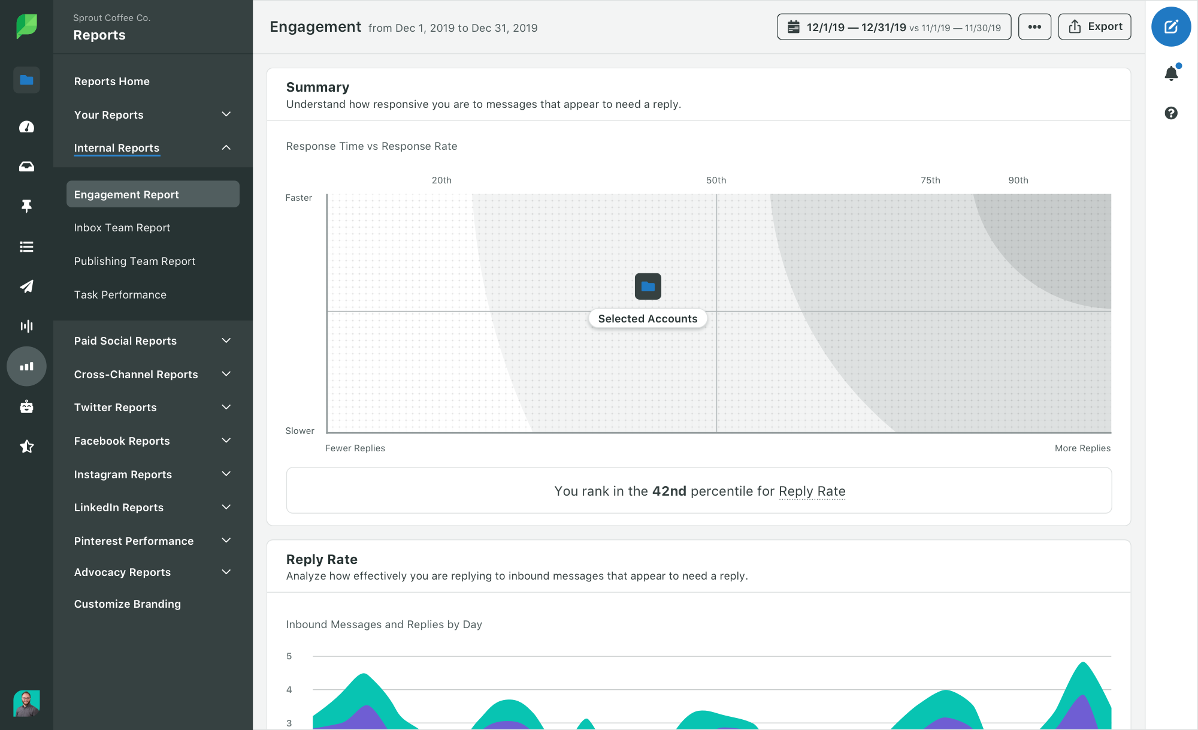Screen dimensions: 1198x730
Task: Click the notification bell icon
Action: 1172,72
